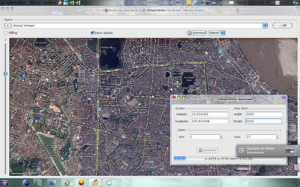Open the mmc user menu
300x187 pixels.
point(282,3)
